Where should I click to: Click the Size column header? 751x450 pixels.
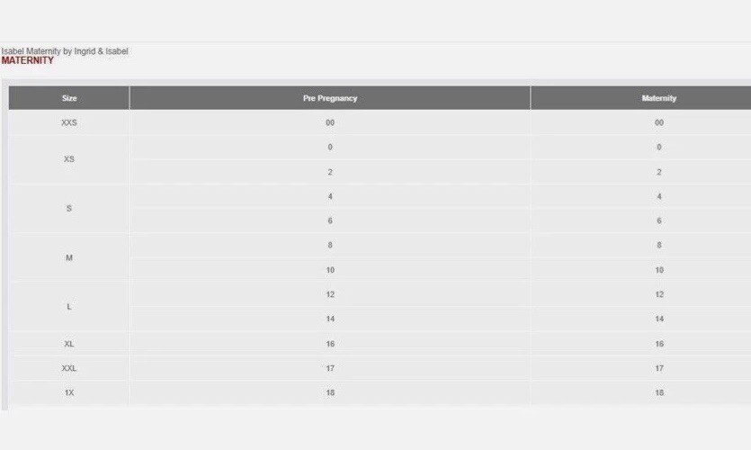pos(69,98)
